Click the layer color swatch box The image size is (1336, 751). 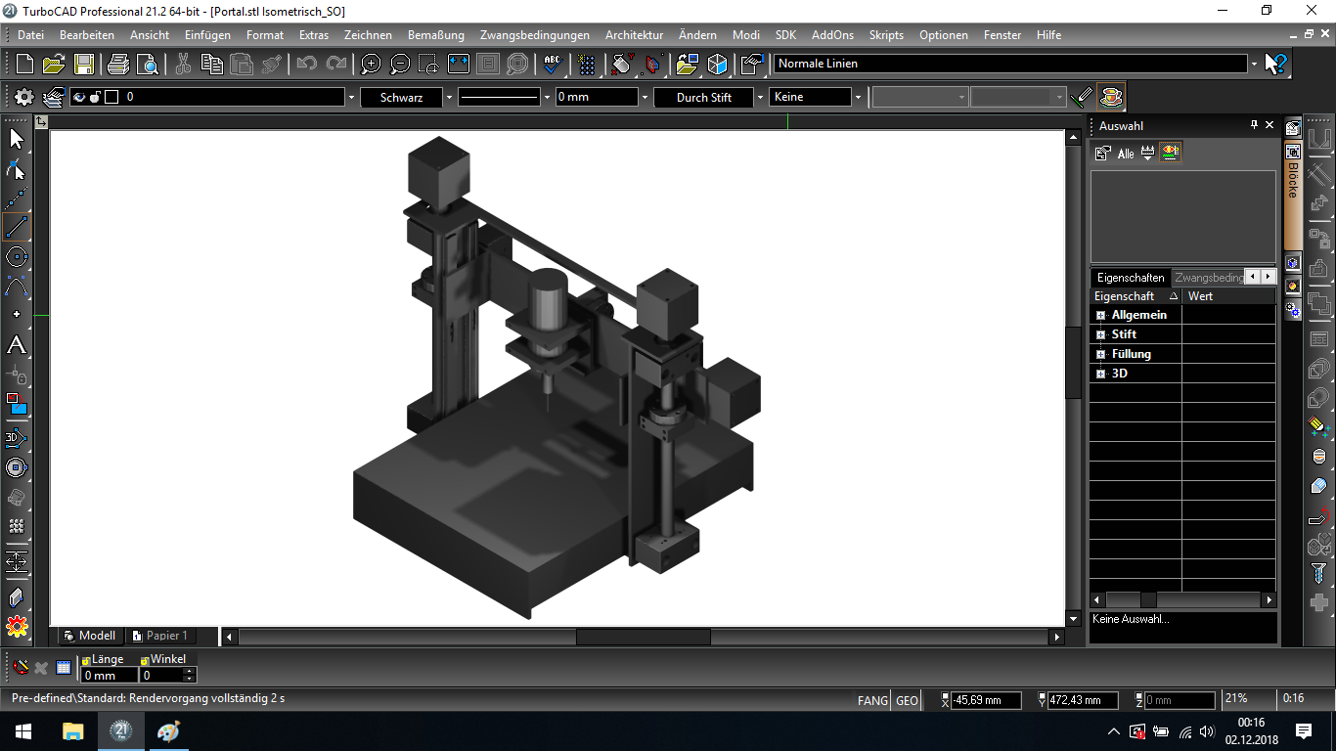click(x=111, y=97)
